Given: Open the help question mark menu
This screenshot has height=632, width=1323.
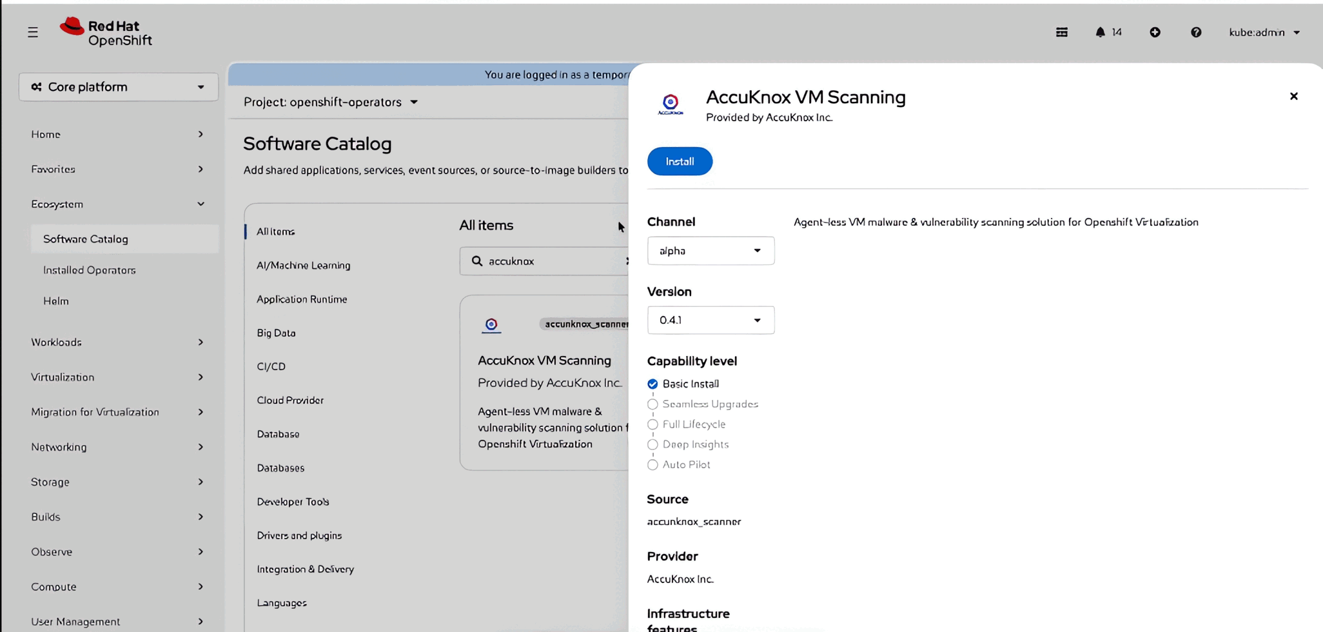Looking at the screenshot, I should (x=1196, y=32).
